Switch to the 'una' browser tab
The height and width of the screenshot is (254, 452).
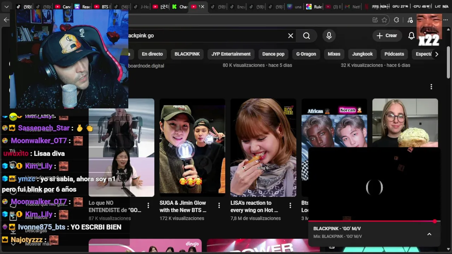295,6
